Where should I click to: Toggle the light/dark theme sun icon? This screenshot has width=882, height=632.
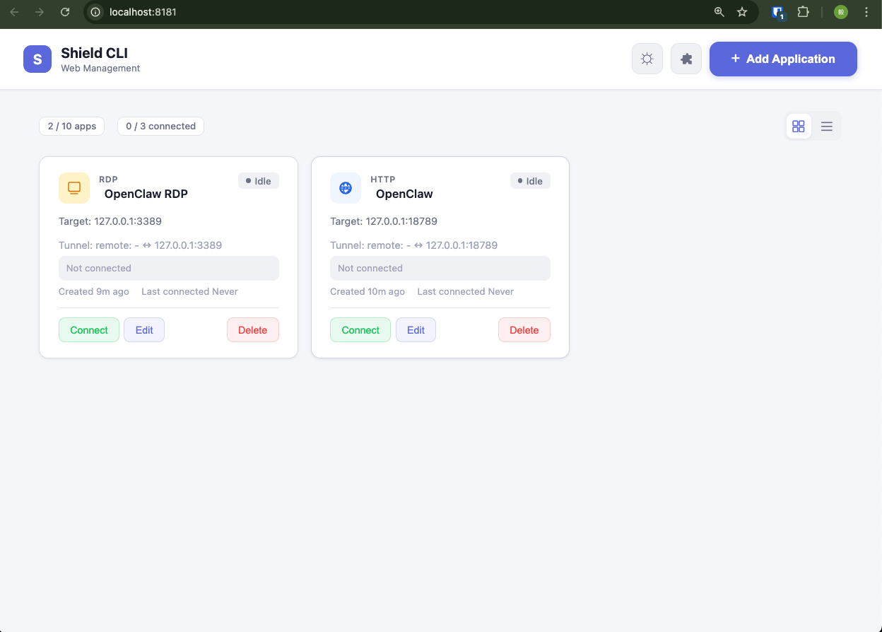point(647,59)
